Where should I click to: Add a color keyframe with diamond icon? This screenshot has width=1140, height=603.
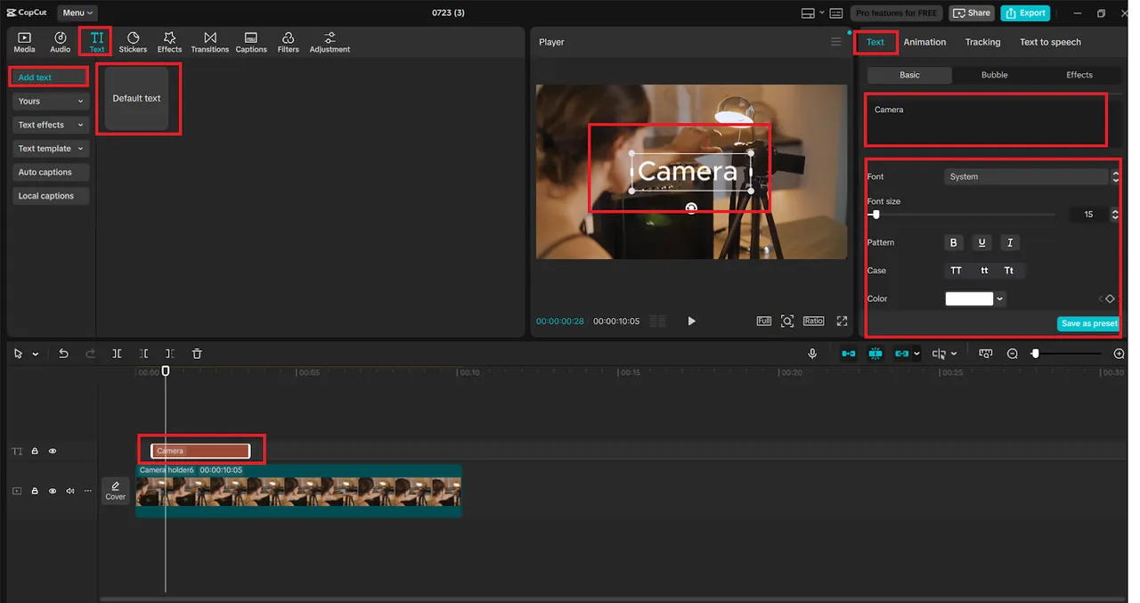tap(1110, 299)
